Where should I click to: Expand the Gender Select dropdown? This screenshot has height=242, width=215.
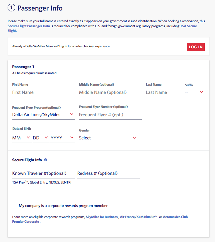click(x=108, y=138)
